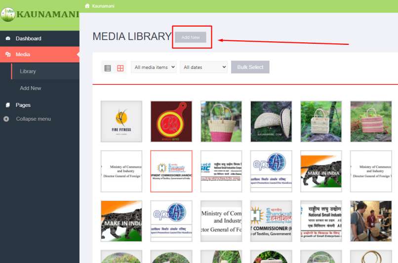Screen dimensions: 398x263
Task: Collapse the sidebar menu
Action: tap(33, 119)
